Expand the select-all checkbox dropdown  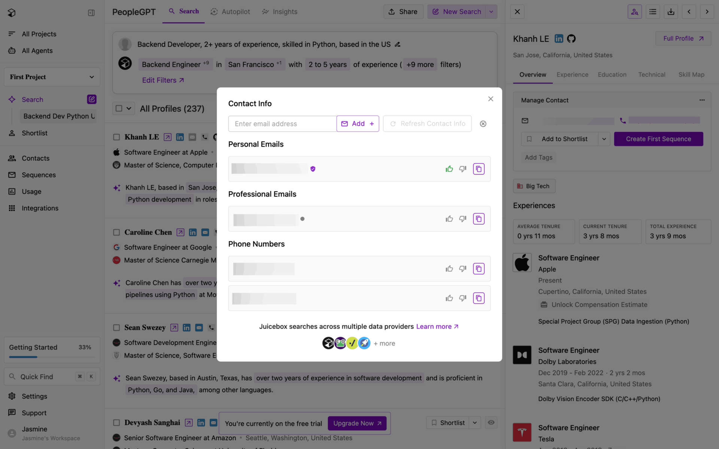[129, 108]
